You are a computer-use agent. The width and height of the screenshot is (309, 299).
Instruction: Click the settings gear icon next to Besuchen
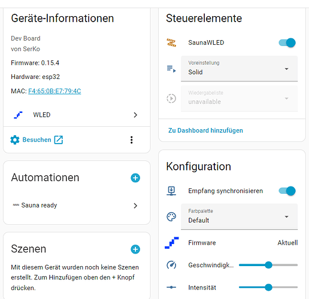[15, 140]
